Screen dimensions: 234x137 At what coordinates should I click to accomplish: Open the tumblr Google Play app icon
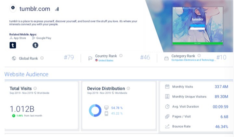35,45
